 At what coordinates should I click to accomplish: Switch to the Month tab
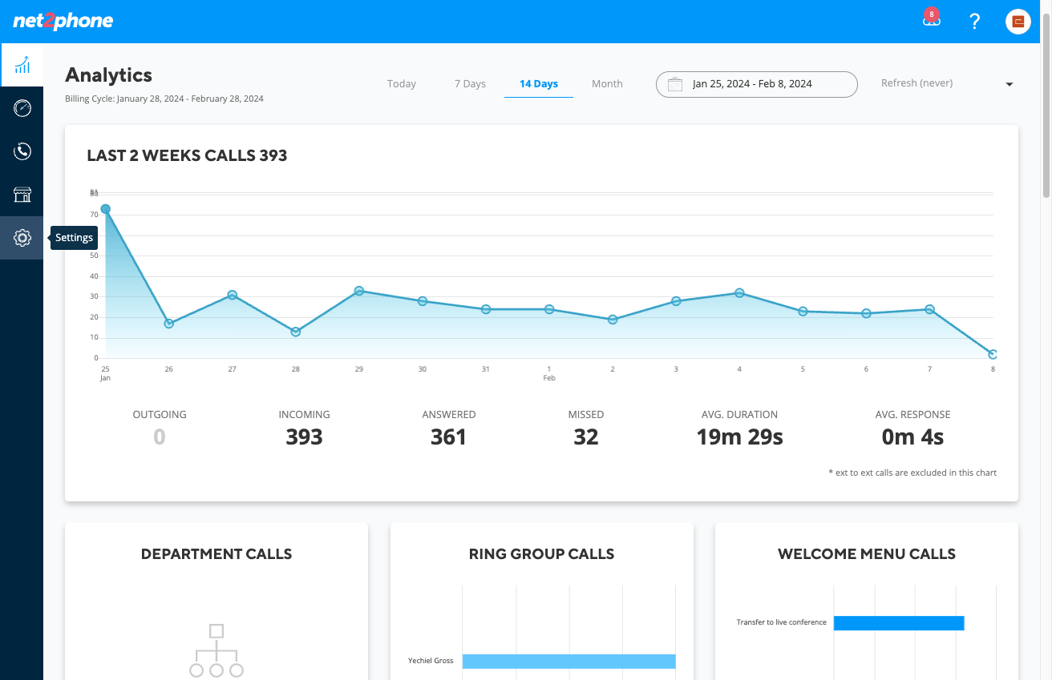pyautogui.click(x=607, y=83)
